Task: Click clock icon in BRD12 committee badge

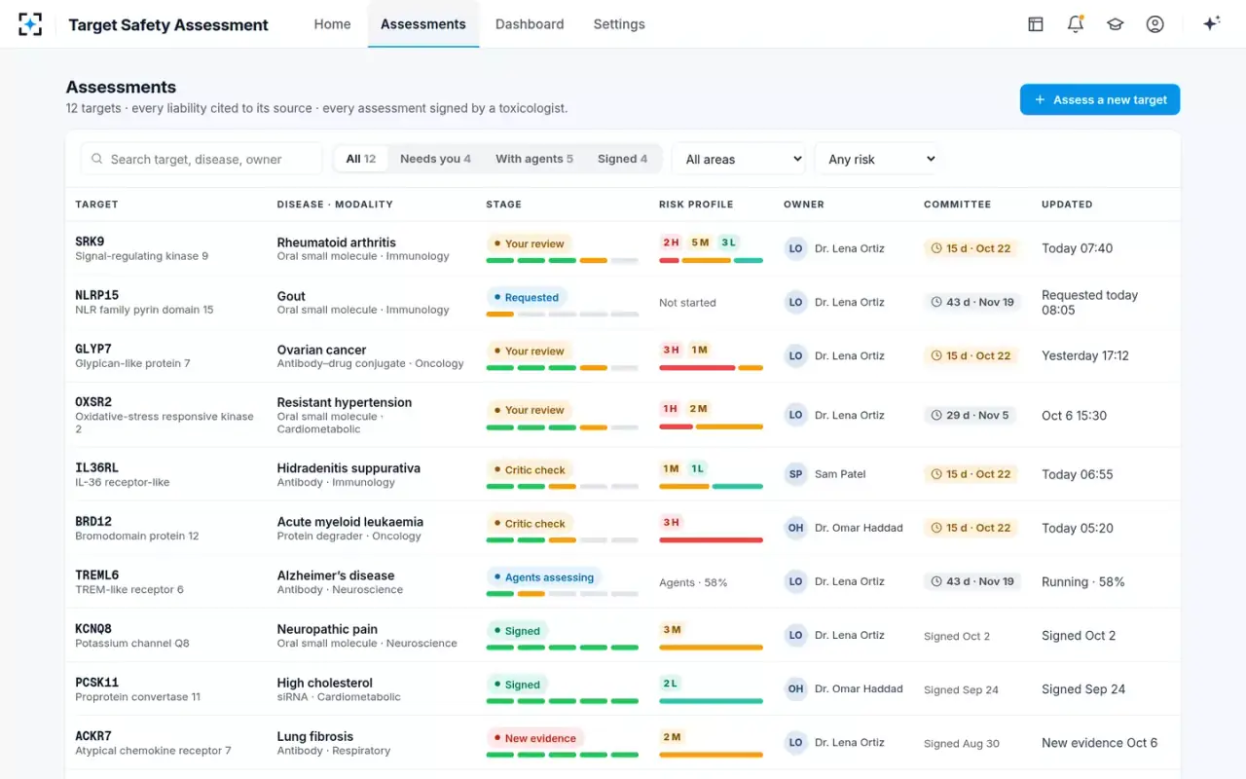Action: pos(936,528)
